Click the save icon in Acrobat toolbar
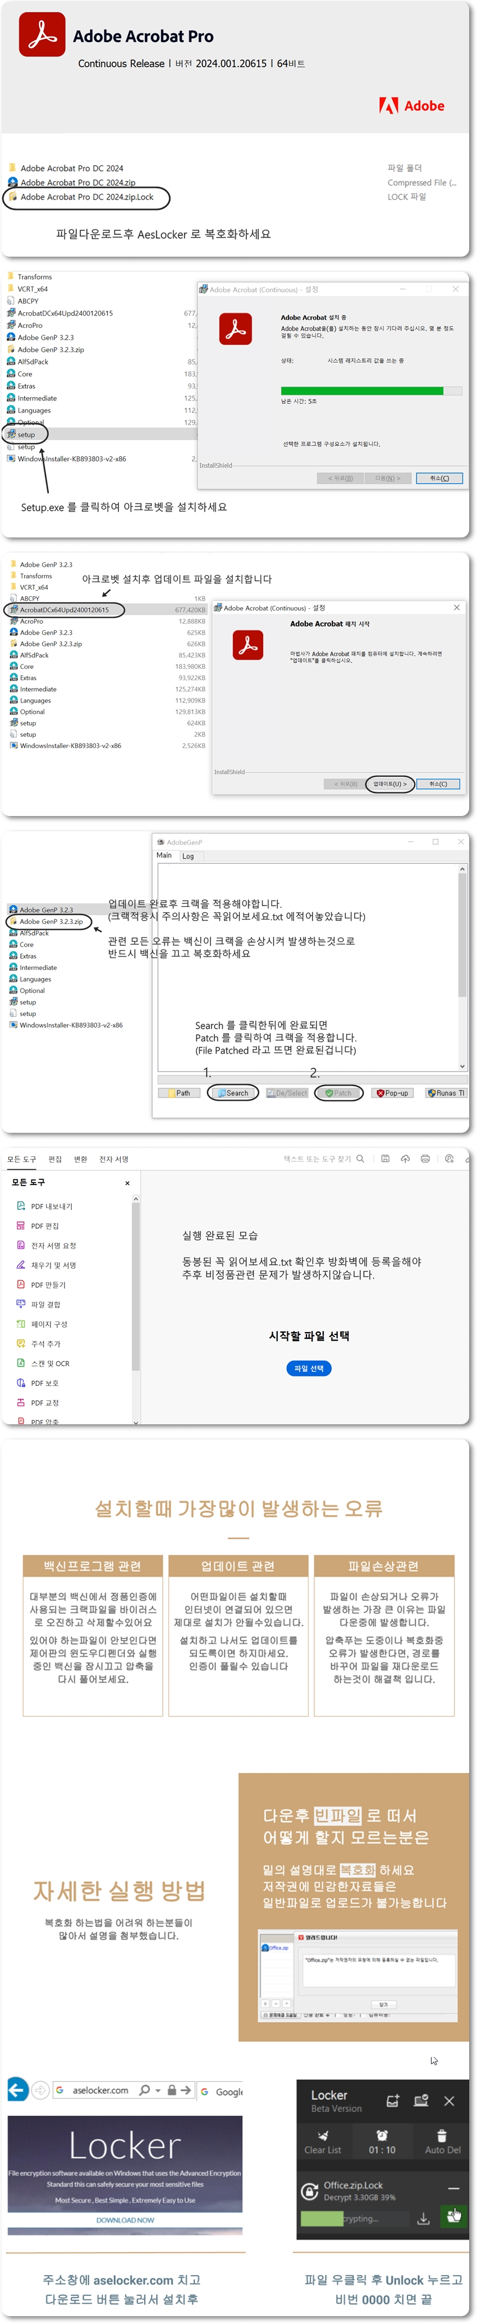 click(385, 1159)
